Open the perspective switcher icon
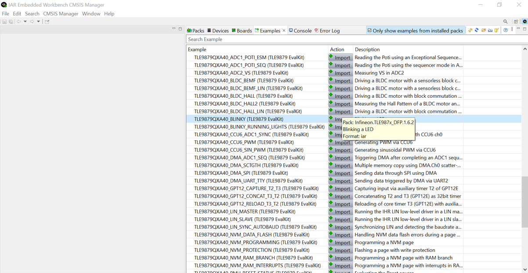The width and height of the screenshot is (528, 273). pyautogui.click(x=516, y=21)
